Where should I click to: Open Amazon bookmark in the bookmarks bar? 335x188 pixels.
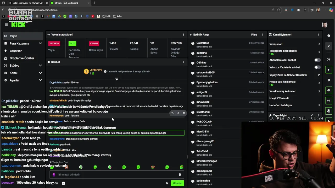pos(98,16)
